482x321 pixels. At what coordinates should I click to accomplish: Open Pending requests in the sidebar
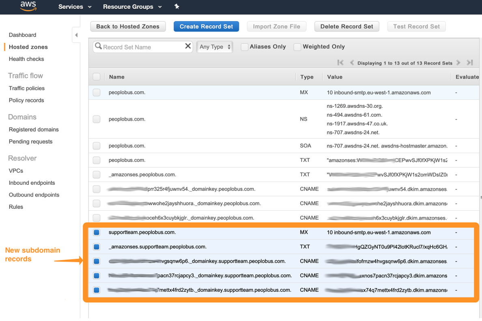31,141
